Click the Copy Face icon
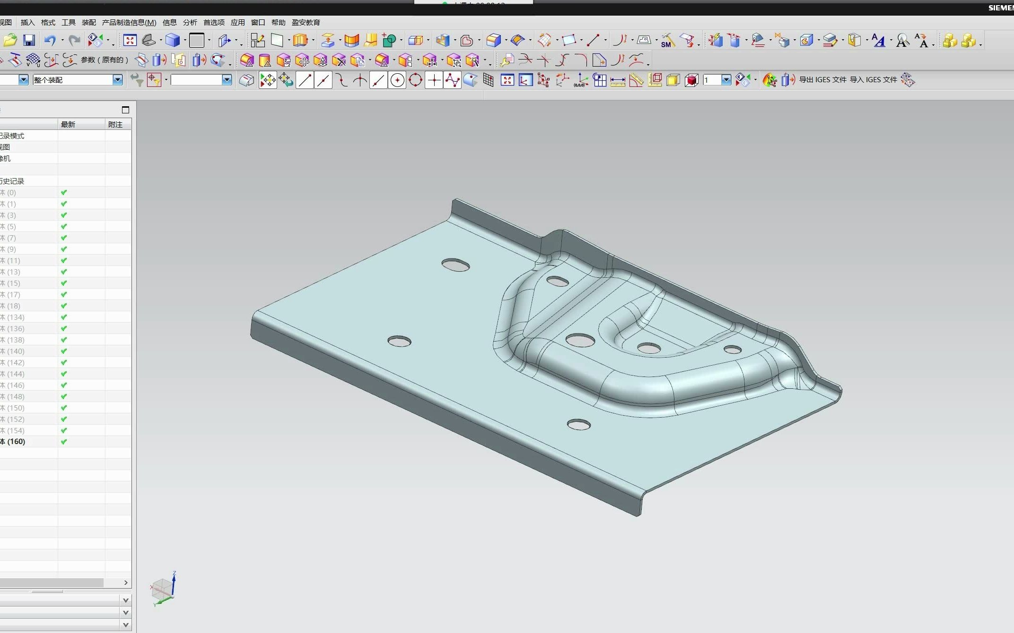Image resolution: width=1014 pixels, height=633 pixels. 358,60
